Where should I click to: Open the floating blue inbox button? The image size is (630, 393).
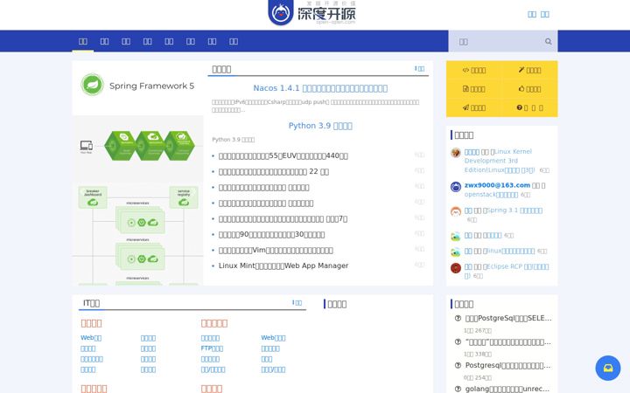pos(608,368)
